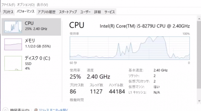201x111 pixels.
Task: Click the large CPU usage graph
Action: tap(130, 48)
